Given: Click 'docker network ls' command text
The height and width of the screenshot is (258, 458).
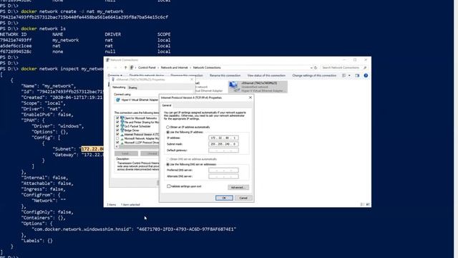Looking at the screenshot, I should point(43,29).
